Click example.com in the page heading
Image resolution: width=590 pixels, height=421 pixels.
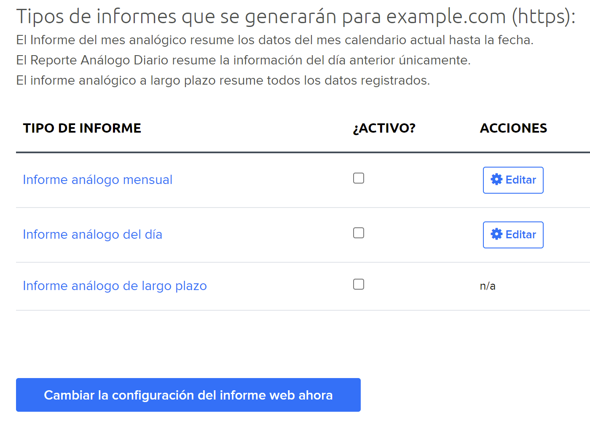[x=446, y=16]
